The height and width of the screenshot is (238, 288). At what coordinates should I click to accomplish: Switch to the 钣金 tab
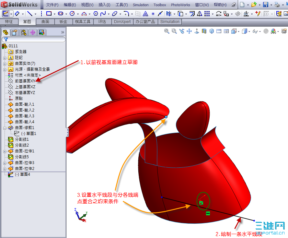(x=63, y=22)
